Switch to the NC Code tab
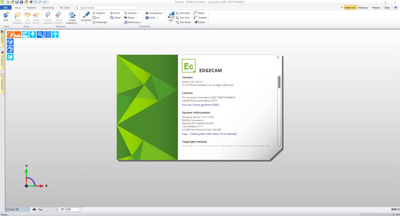 (x=65, y=7)
